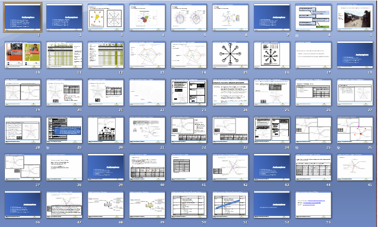The width and height of the screenshot is (378, 227).
Task: Select slide 22 faint diagram thumbnail
Action: pos(147,93)
